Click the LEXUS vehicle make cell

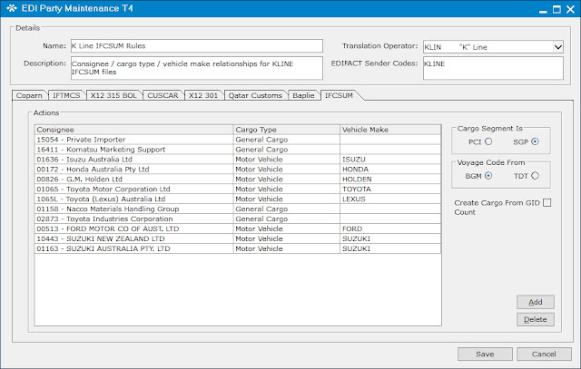pos(390,199)
